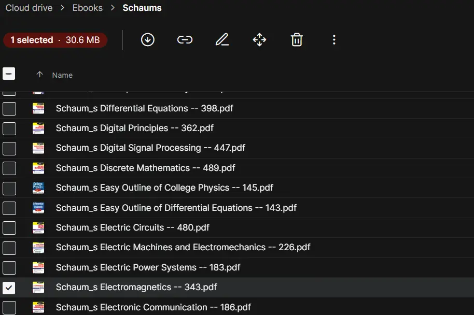This screenshot has width=474, height=315.
Task: Click PDF icon for Digital Signal Processing
Action: pyautogui.click(x=38, y=148)
